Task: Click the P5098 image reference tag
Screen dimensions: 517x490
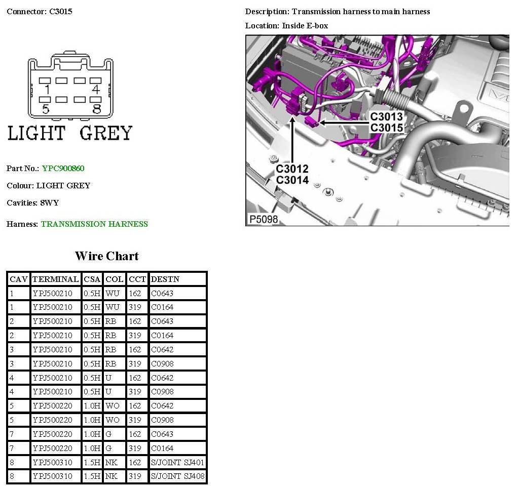Action: tap(263, 219)
